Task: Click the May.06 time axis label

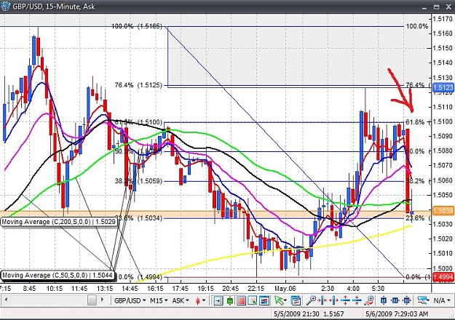Action: coord(285,289)
